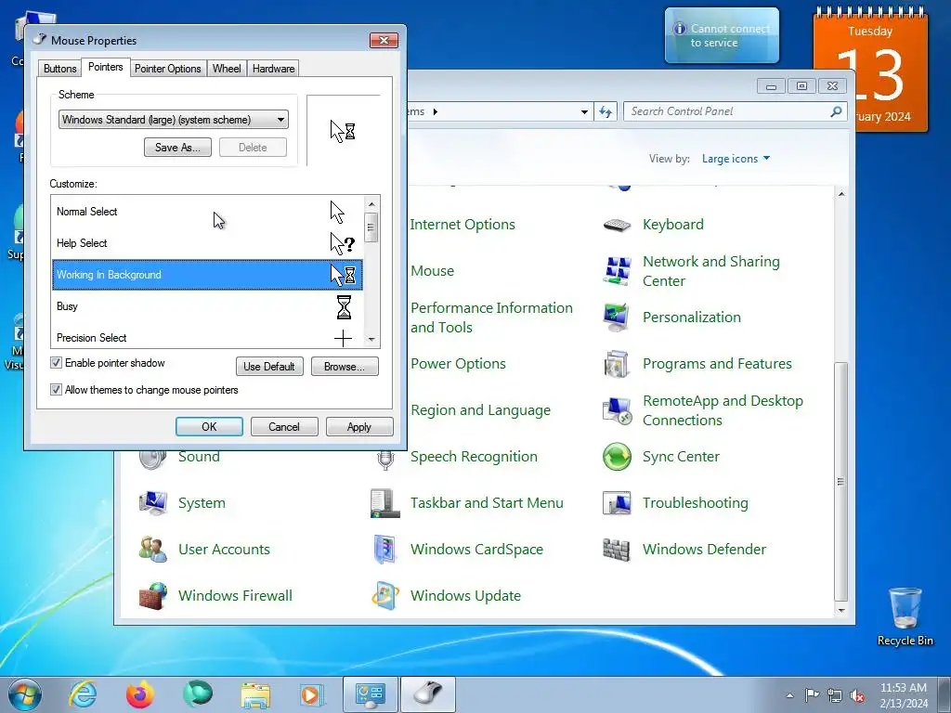Open RemoteApp and Desktop Connections icon

(x=617, y=410)
